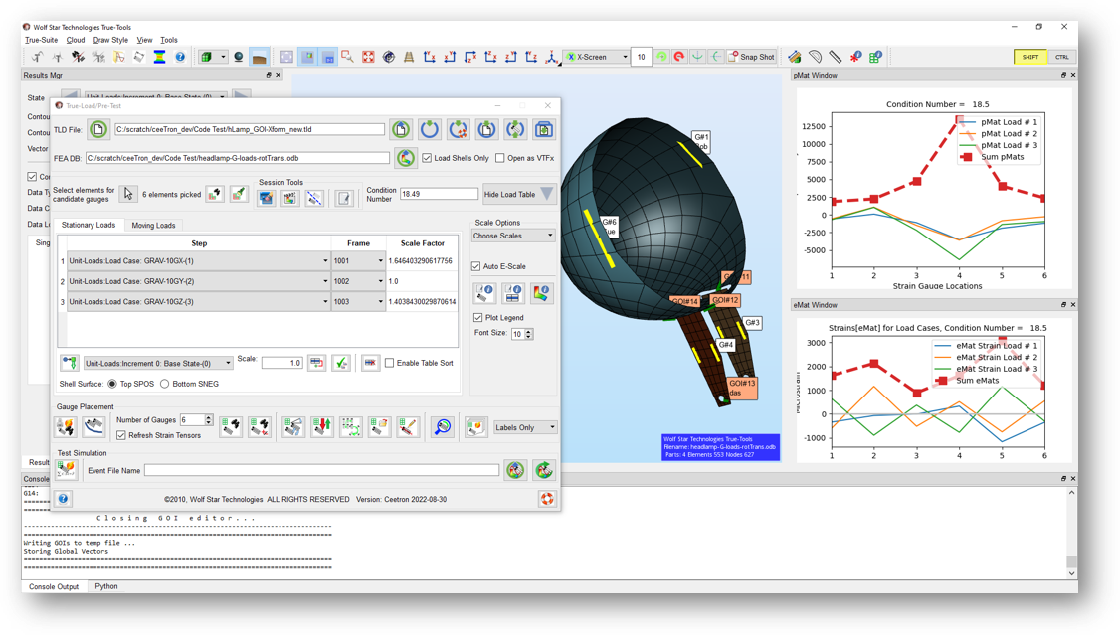The image size is (1120, 635).
Task: Click the zoom magnifier icon in main toolbar
Action: pyautogui.click(x=348, y=57)
